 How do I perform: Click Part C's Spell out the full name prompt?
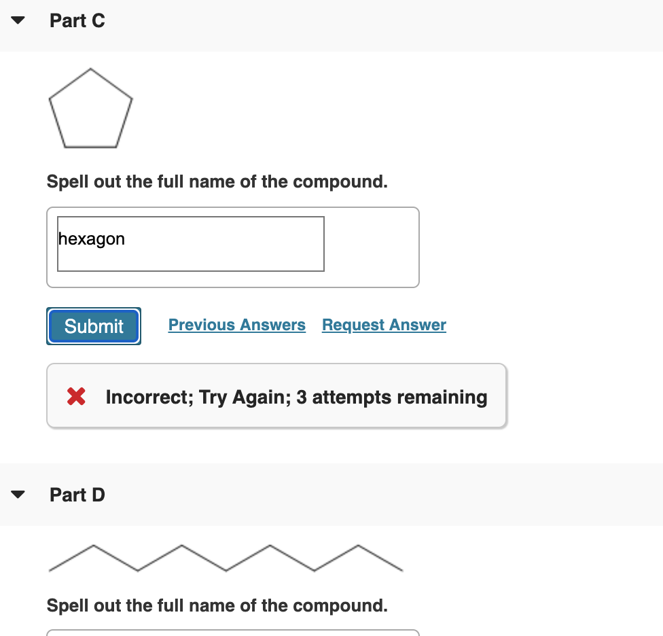pos(217,181)
